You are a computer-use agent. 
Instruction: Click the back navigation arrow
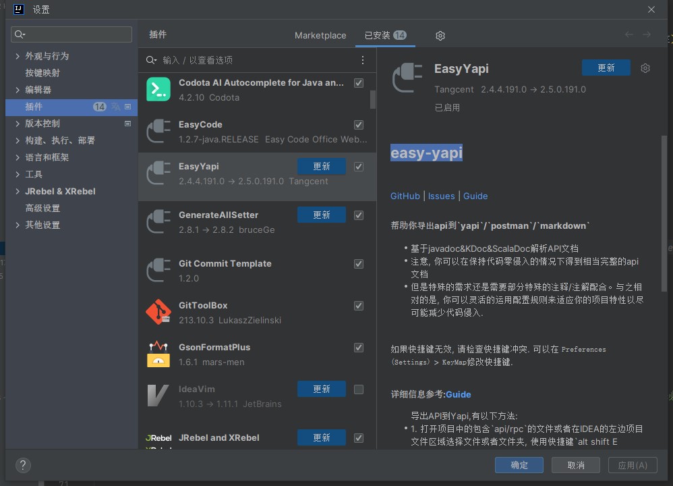(x=628, y=35)
